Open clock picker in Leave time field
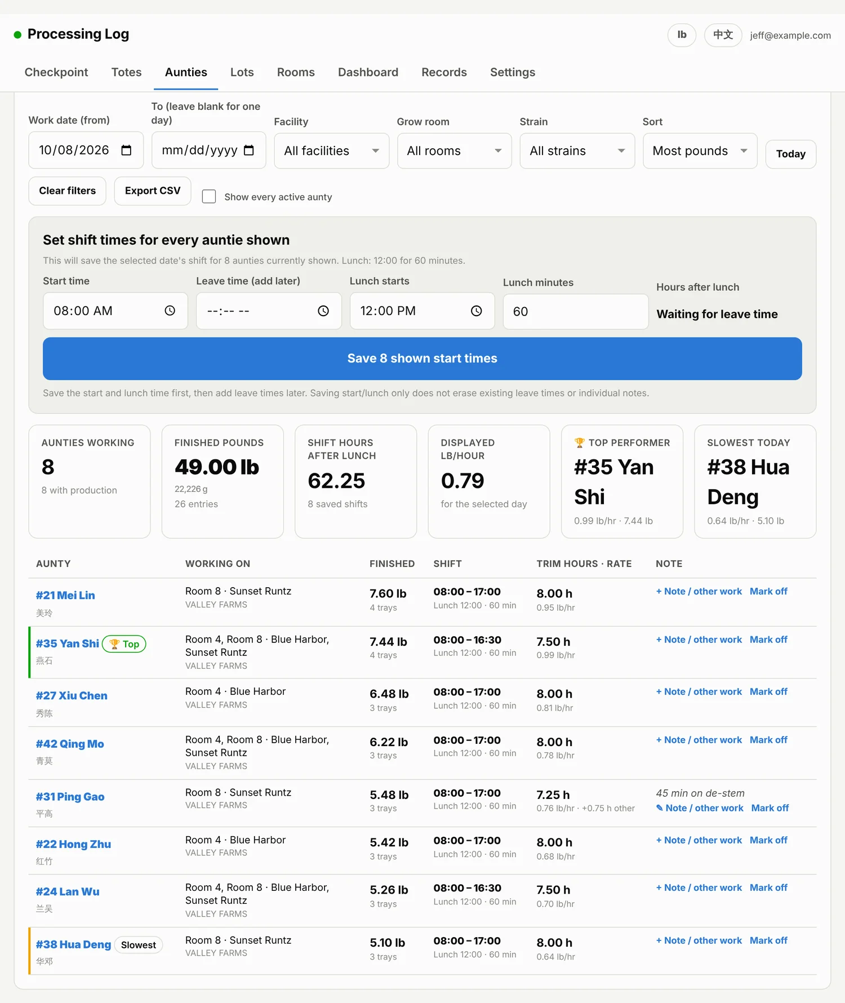The height and width of the screenshot is (1003, 845). pyautogui.click(x=323, y=311)
